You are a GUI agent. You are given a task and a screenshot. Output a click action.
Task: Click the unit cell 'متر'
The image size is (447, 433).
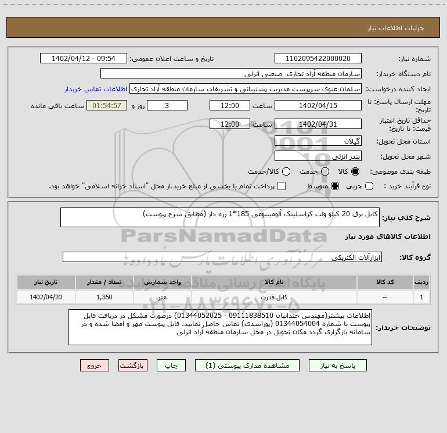pos(162,297)
